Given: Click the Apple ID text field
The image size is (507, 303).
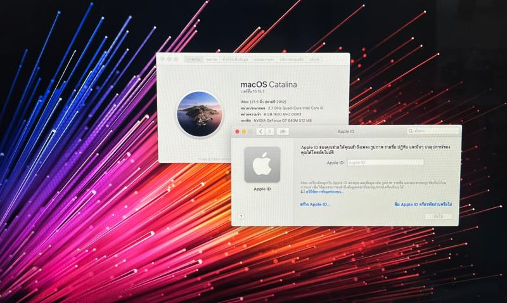Looking at the screenshot, I should [385, 163].
